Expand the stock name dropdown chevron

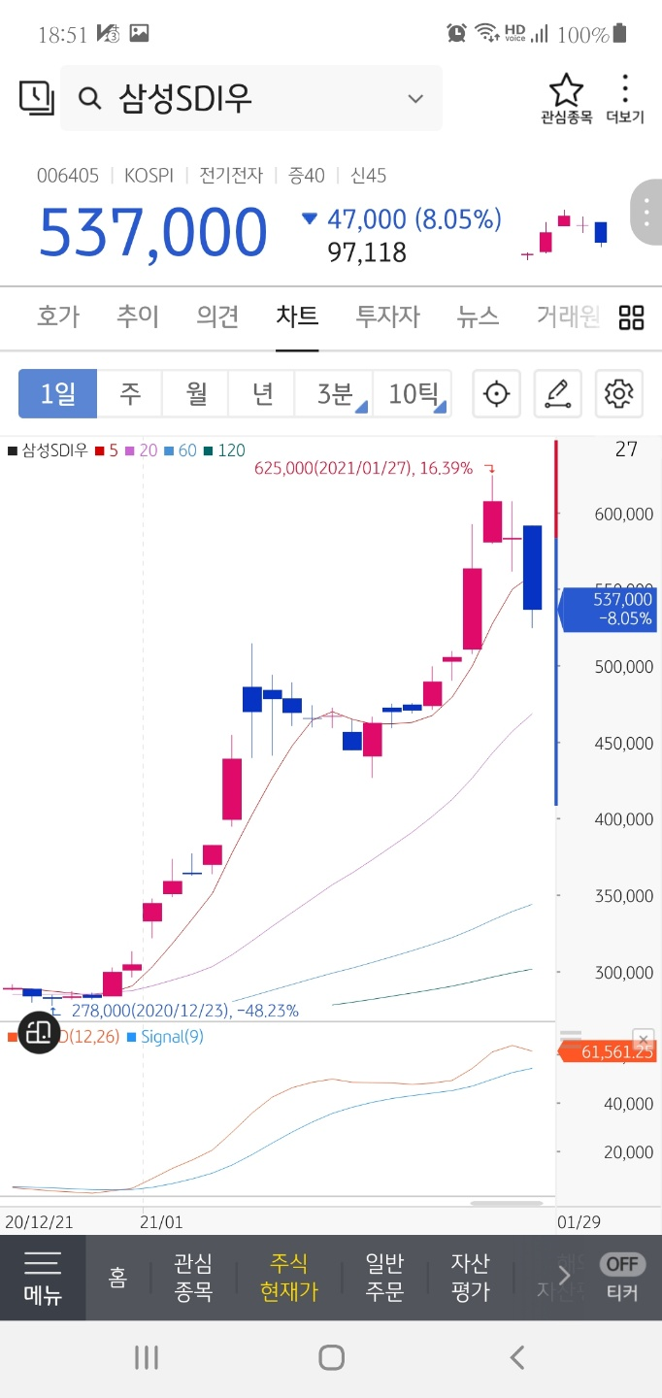(x=414, y=98)
